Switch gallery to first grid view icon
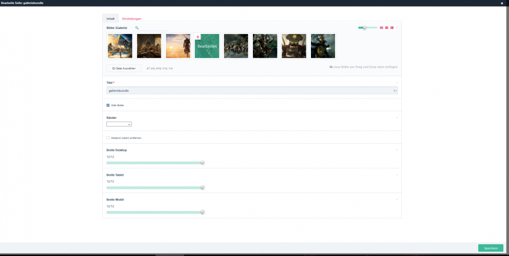Image resolution: width=509 pixels, height=256 pixels. coord(381,27)
